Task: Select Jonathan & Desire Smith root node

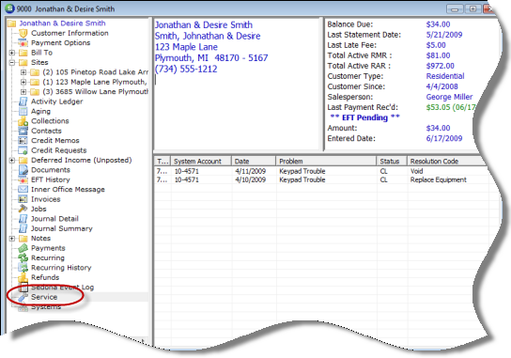Action: tap(62, 23)
